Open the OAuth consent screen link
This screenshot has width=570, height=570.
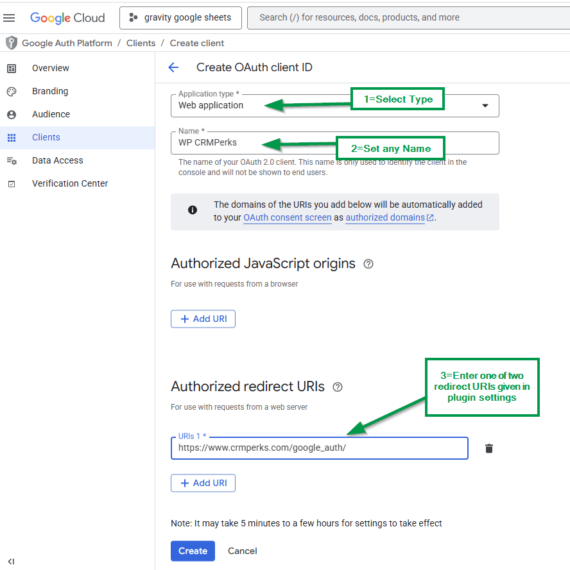pos(288,217)
